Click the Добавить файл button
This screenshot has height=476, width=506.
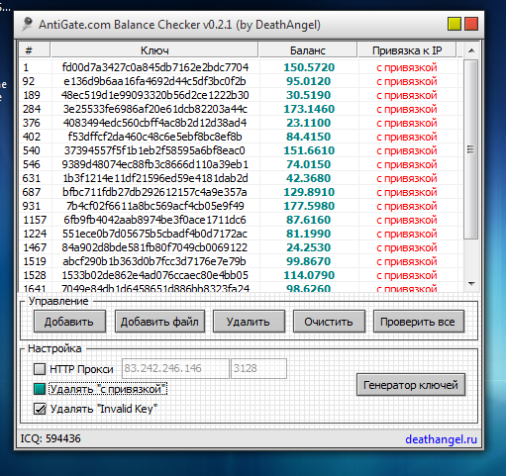[x=159, y=322]
